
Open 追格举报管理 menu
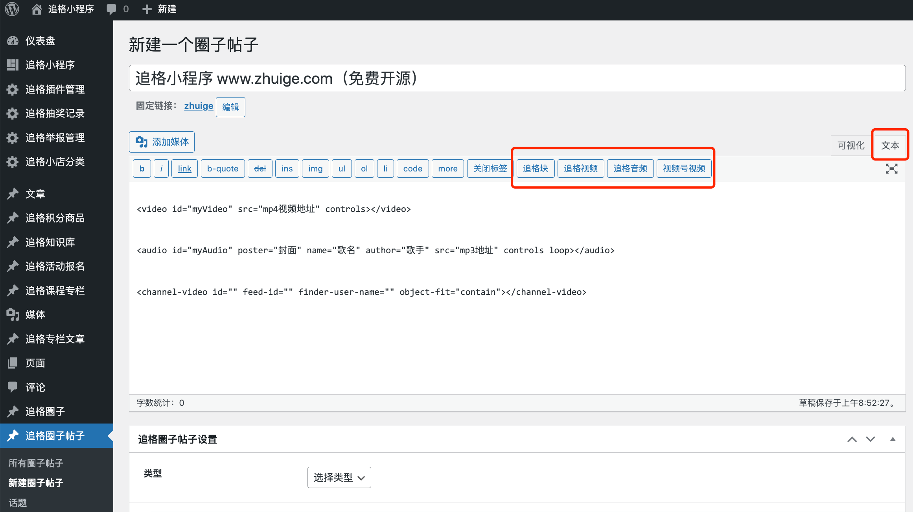pos(57,138)
